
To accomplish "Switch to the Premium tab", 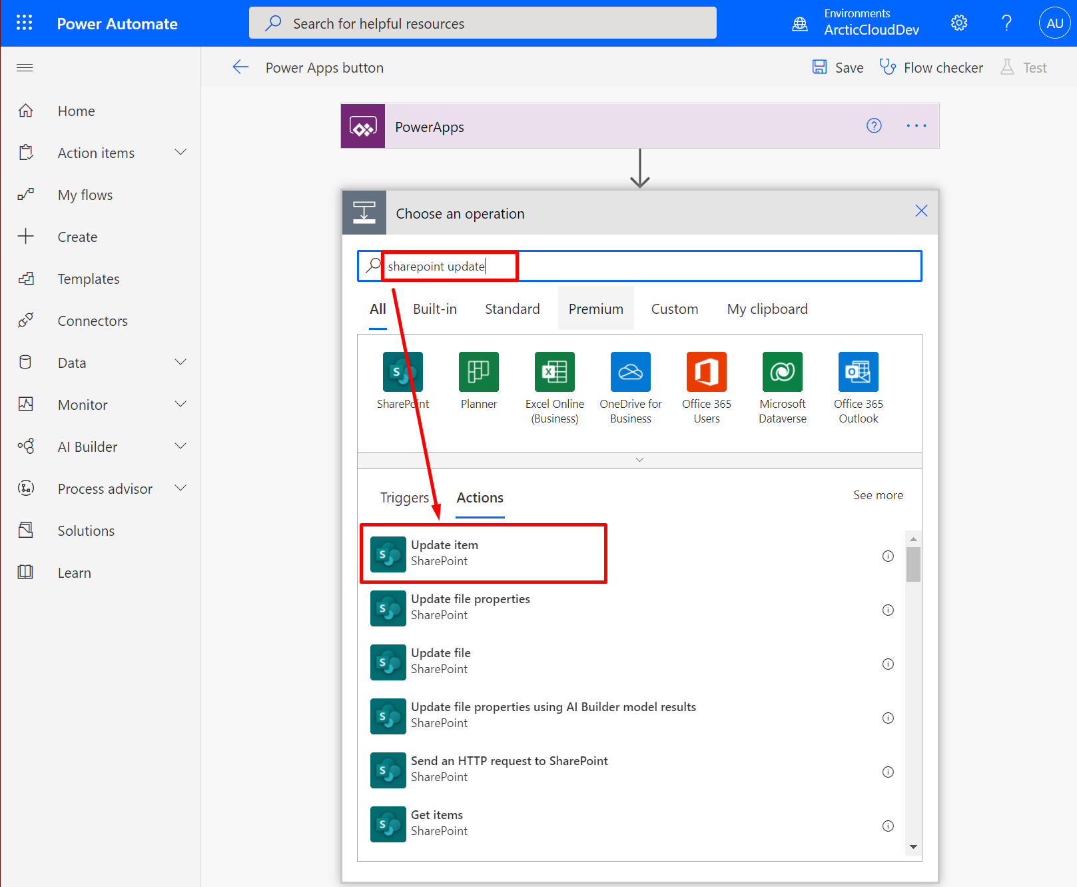I will click(595, 309).
